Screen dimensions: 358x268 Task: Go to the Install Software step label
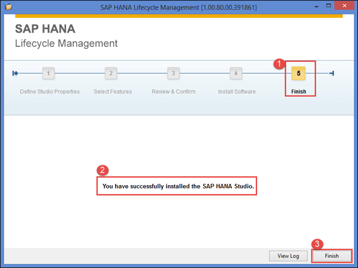[x=237, y=92]
